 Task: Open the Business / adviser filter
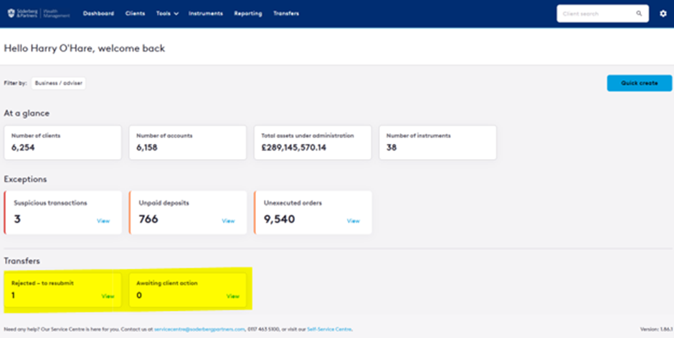click(x=58, y=83)
